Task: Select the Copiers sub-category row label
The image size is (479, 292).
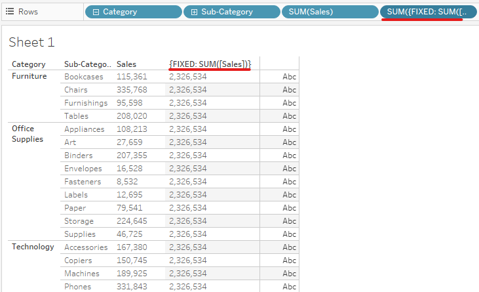Action: click(x=79, y=261)
